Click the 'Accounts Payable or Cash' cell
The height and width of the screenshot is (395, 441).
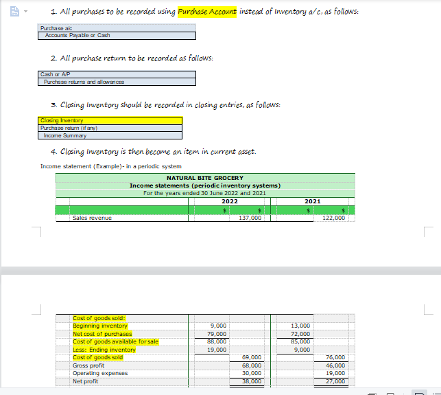coord(117,36)
